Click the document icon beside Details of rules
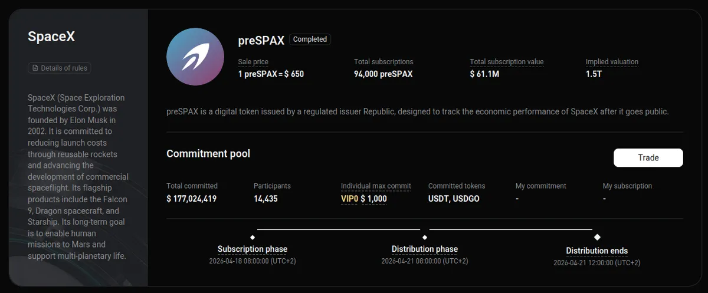708x293 pixels. (35, 68)
